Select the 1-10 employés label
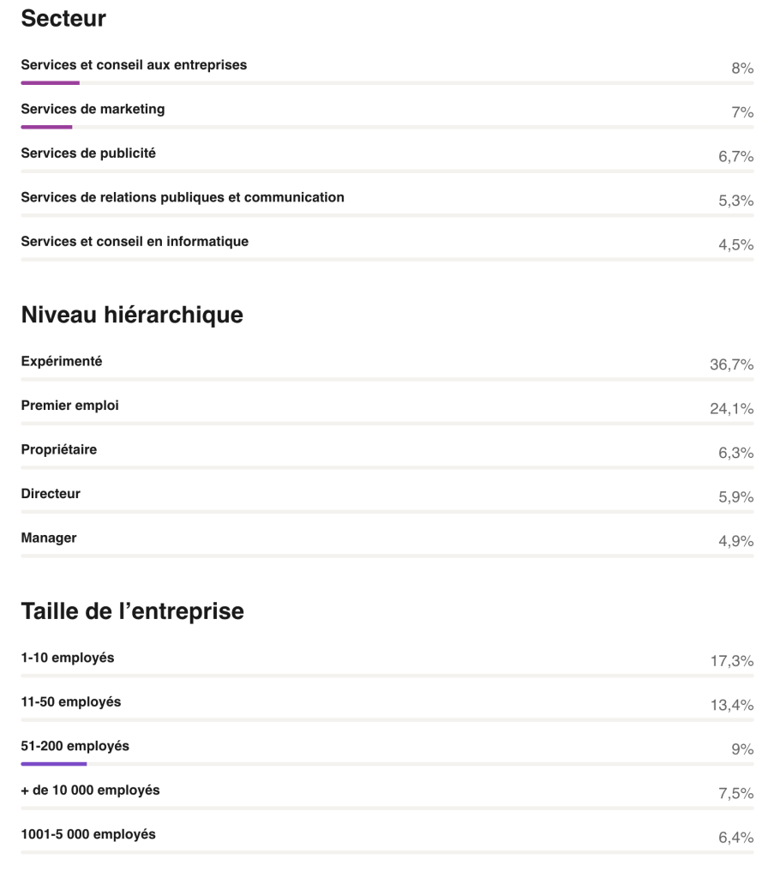Screen dimensions: 774x878 pyautogui.click(x=68, y=658)
